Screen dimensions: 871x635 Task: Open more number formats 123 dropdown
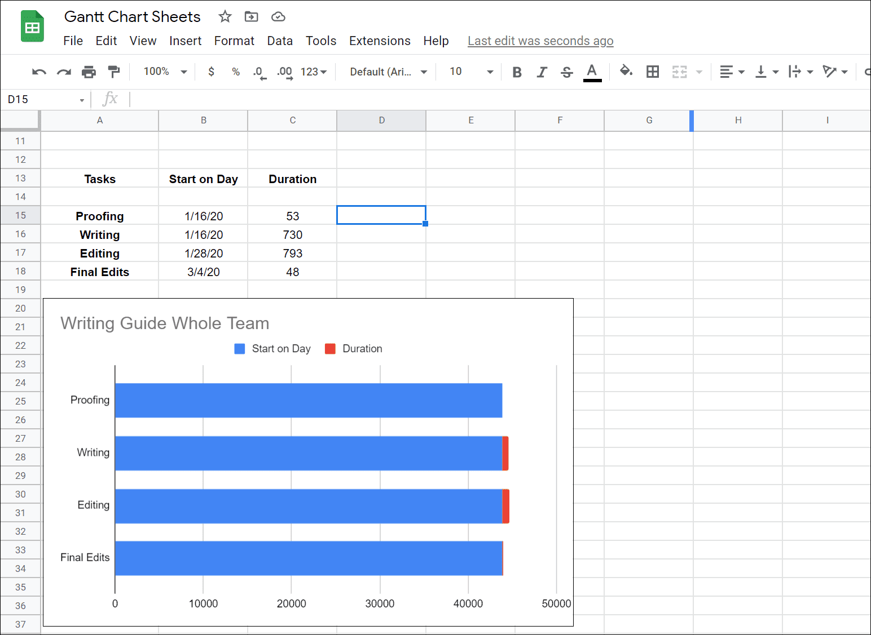point(314,72)
